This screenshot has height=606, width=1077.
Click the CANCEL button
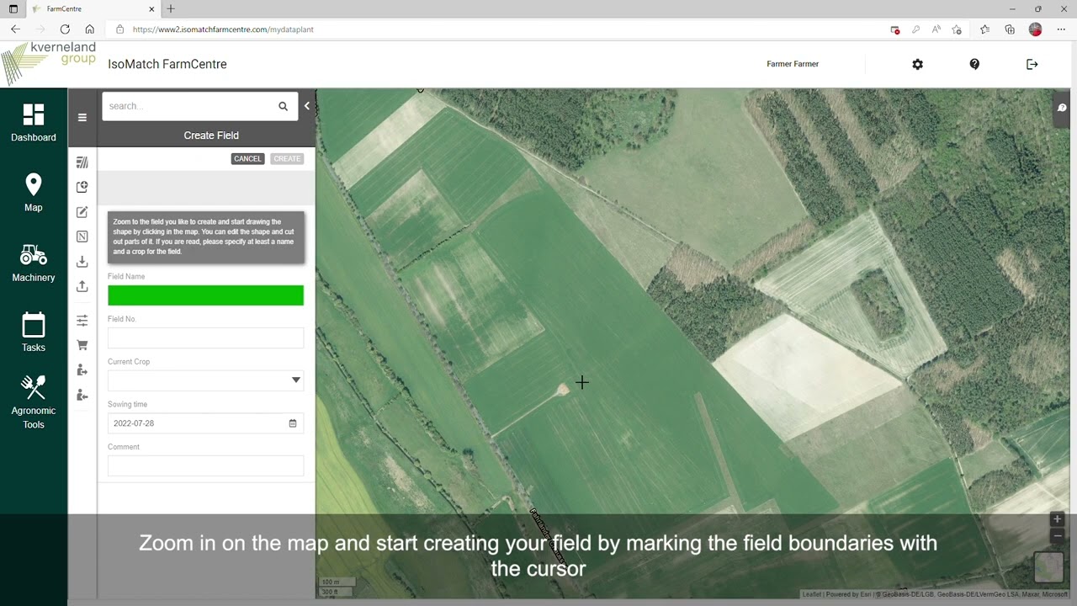tap(247, 158)
